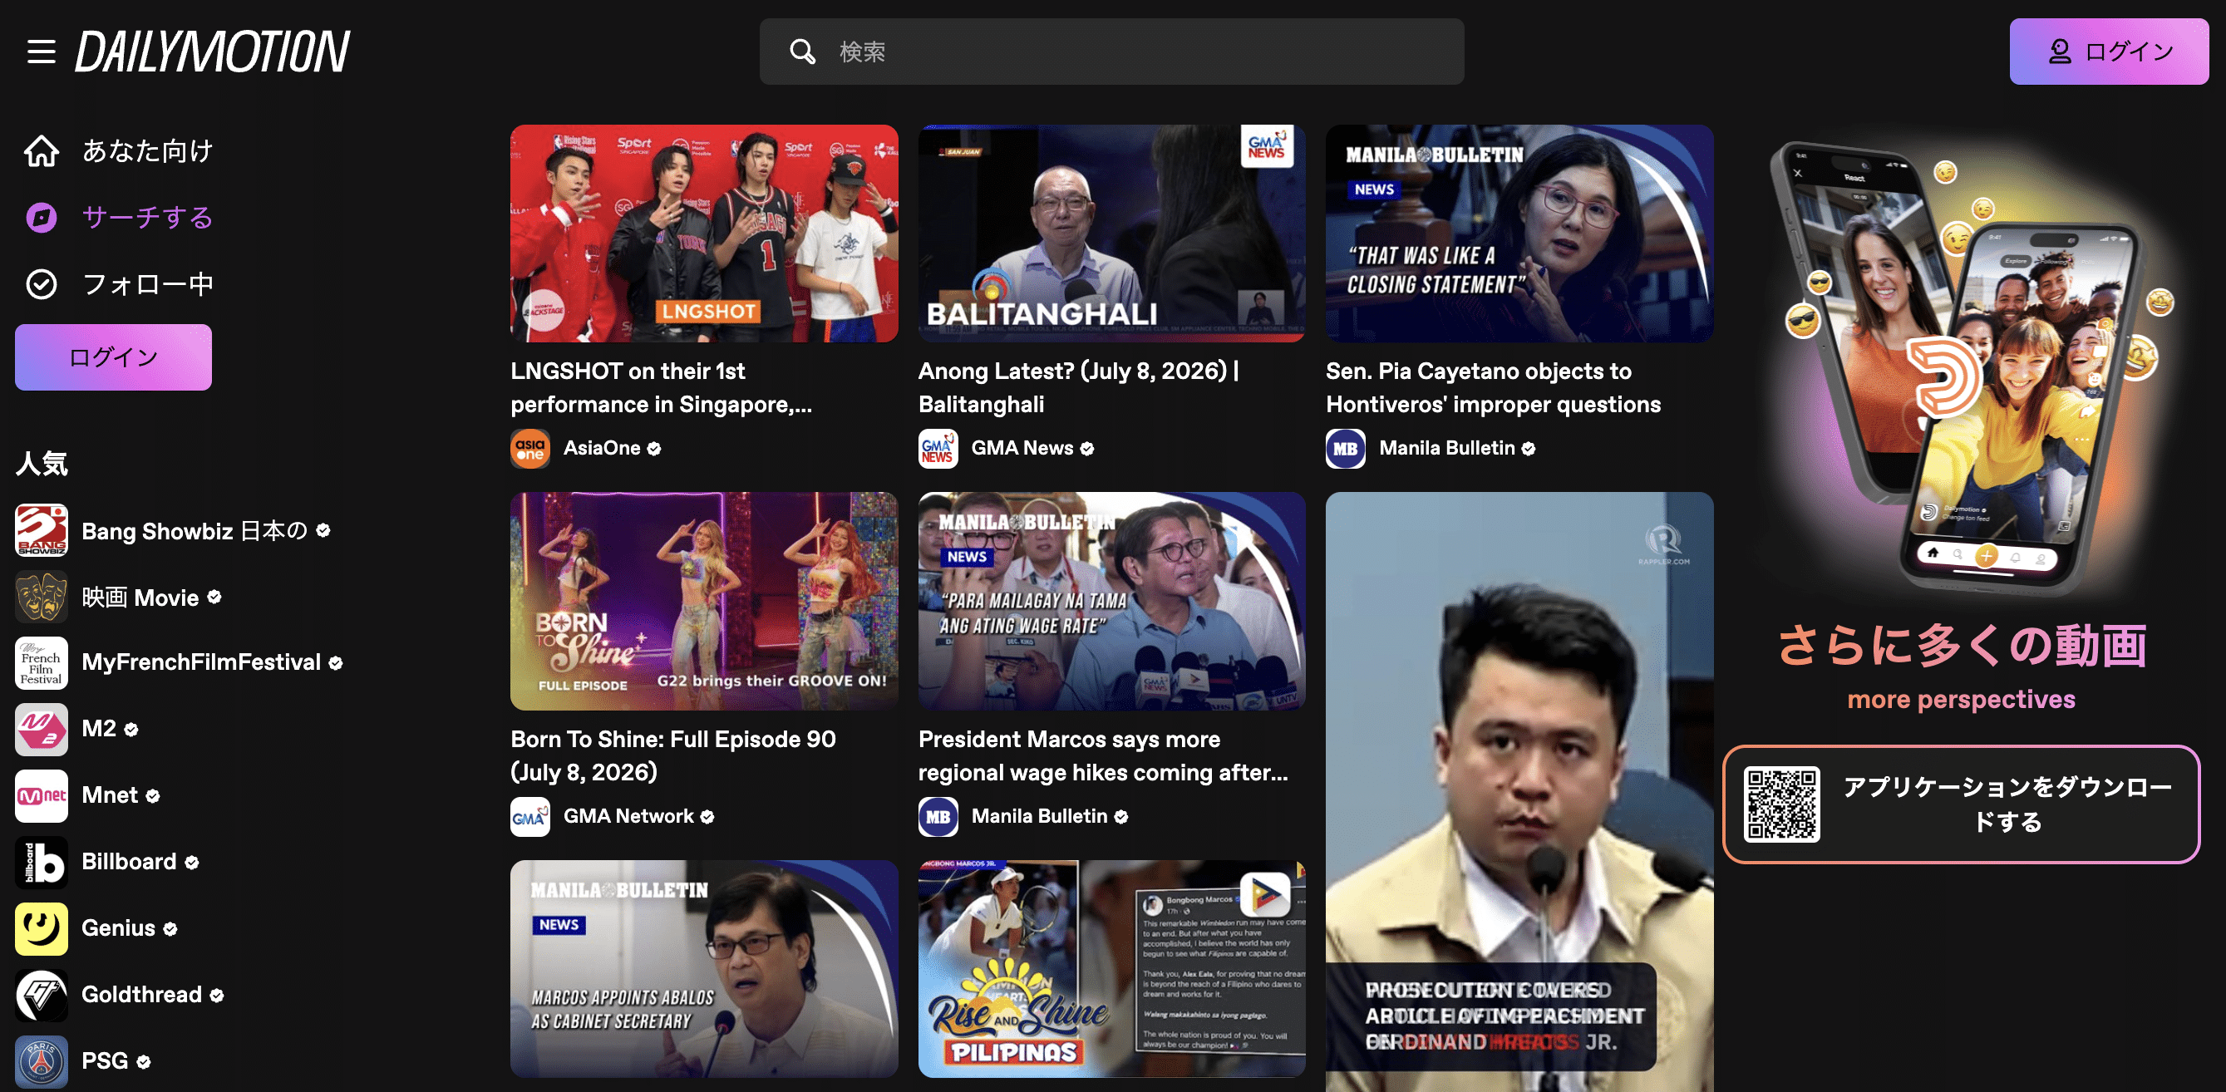Select サーチする explore menu item
2226x1092 pixels.
[118, 218]
